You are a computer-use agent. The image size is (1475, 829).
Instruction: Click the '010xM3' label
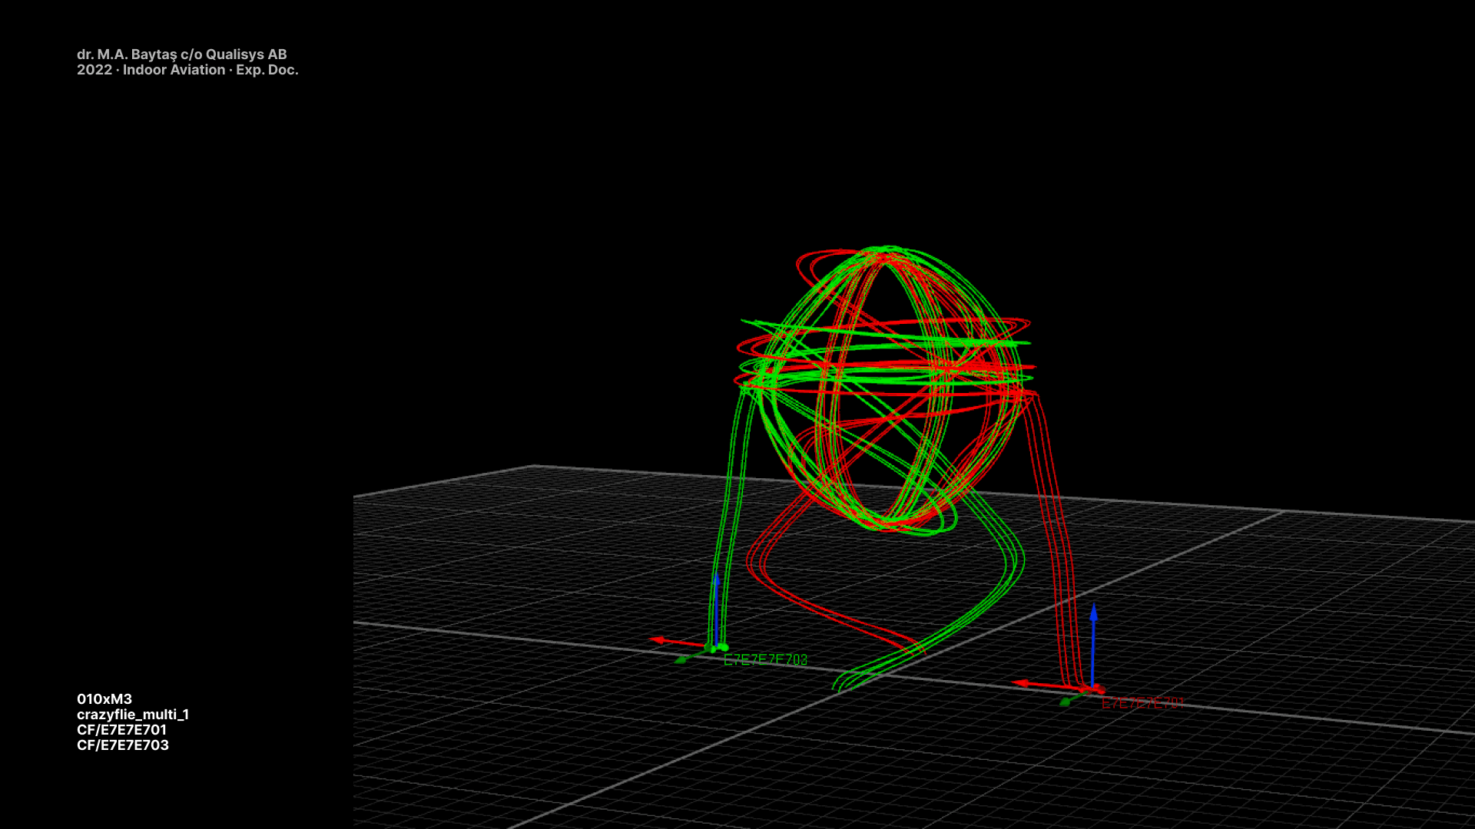(104, 699)
